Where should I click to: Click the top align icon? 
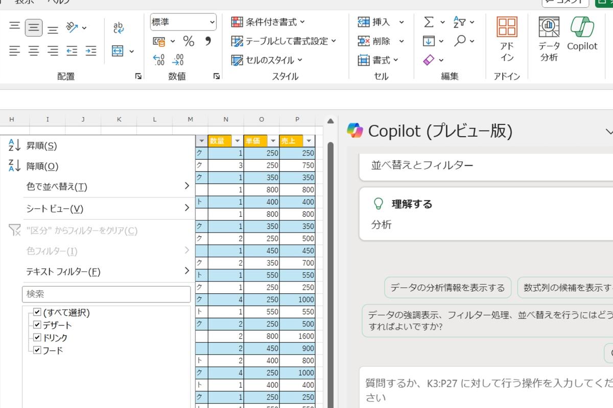click(15, 27)
